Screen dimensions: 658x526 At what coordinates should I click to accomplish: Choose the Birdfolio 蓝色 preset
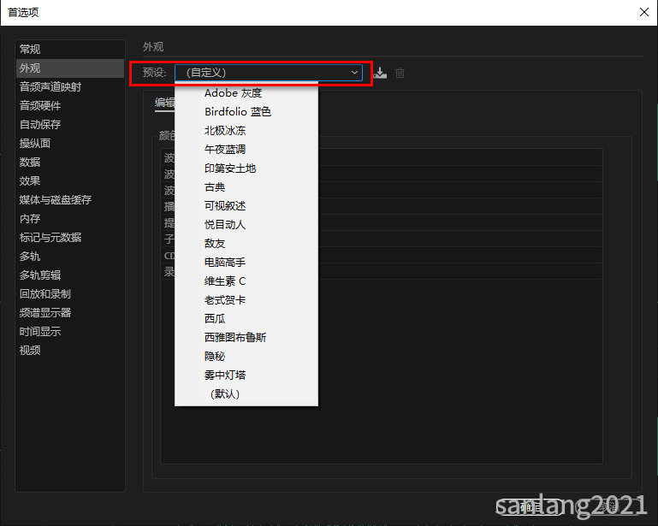point(246,112)
